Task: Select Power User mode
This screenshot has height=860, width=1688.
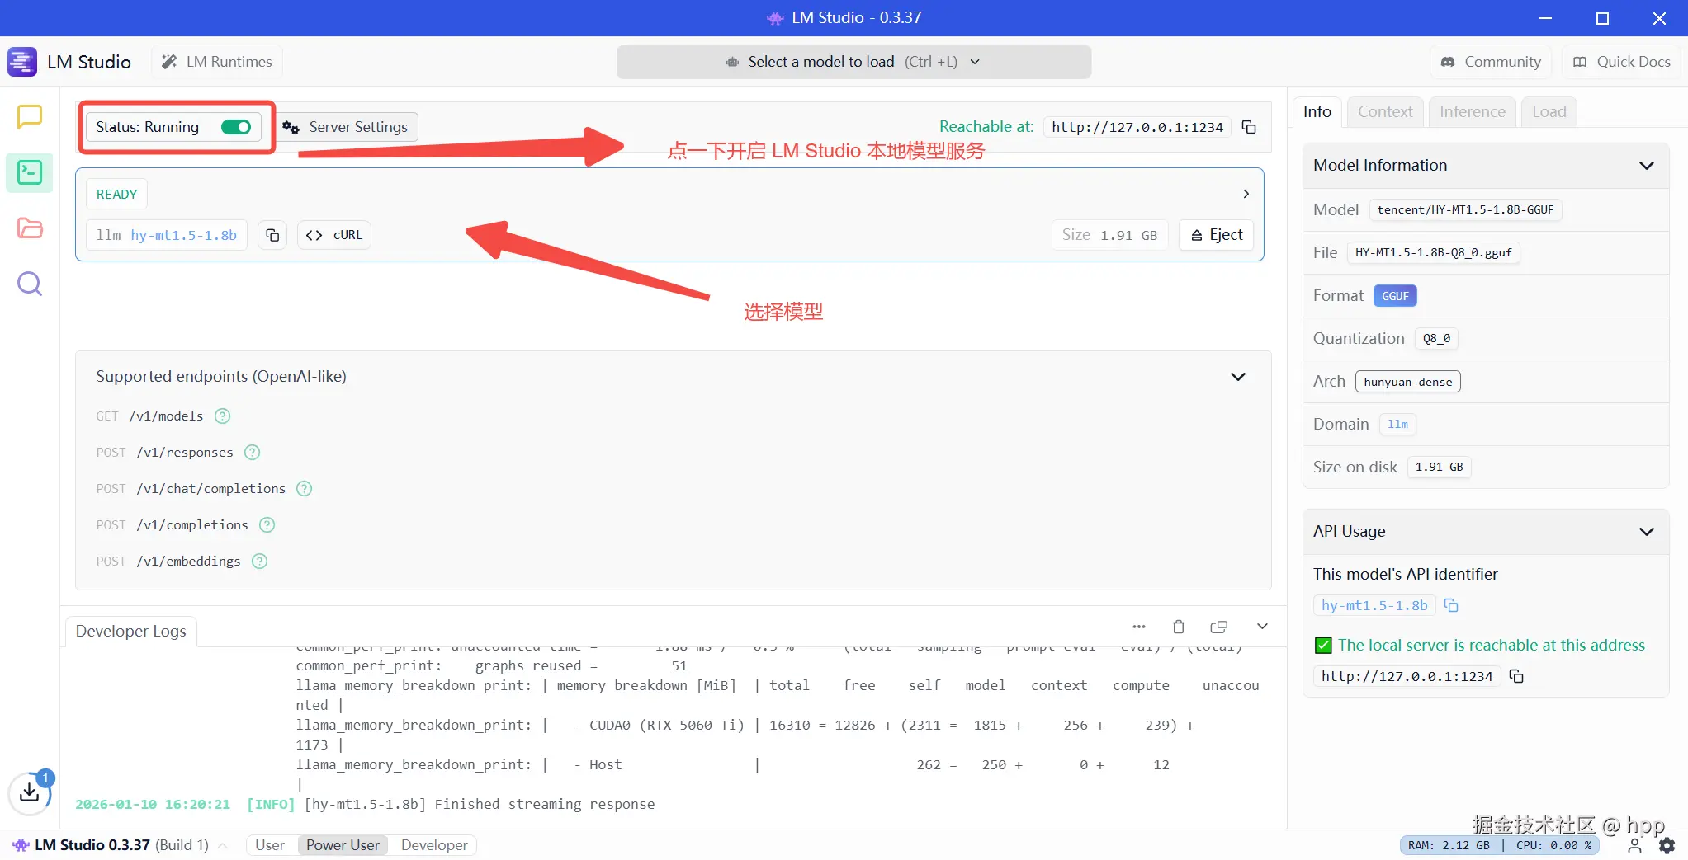Action: [x=343, y=845]
